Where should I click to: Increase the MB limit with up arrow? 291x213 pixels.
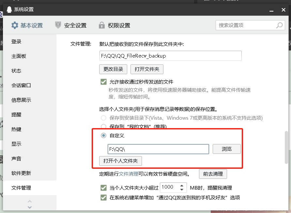click(x=182, y=185)
